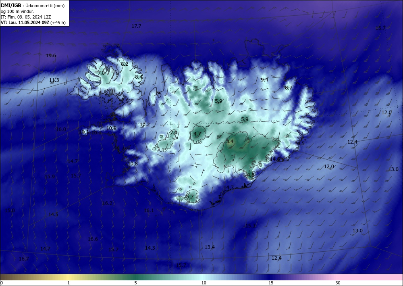403x286 pixels.
Task: Click the 10.9 value on Snæfellsnes
Action: coord(111,128)
